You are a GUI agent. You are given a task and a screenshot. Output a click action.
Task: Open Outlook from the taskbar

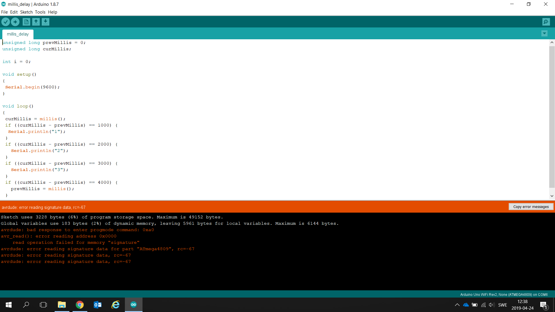coord(97,305)
